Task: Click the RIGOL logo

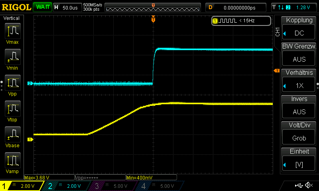Action: click(x=16, y=7)
